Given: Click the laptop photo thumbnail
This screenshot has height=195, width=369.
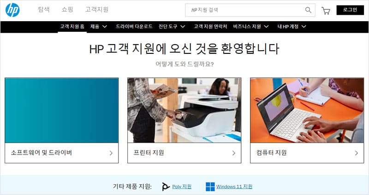Looking at the screenshot, I should click(307, 110).
